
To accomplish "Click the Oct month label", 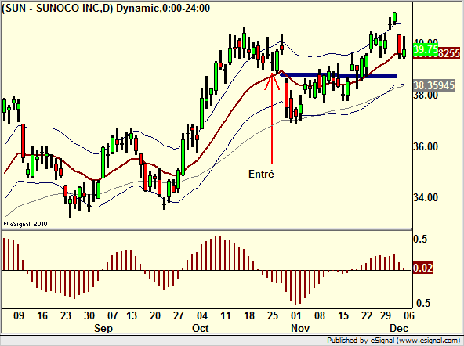I will click(201, 328).
